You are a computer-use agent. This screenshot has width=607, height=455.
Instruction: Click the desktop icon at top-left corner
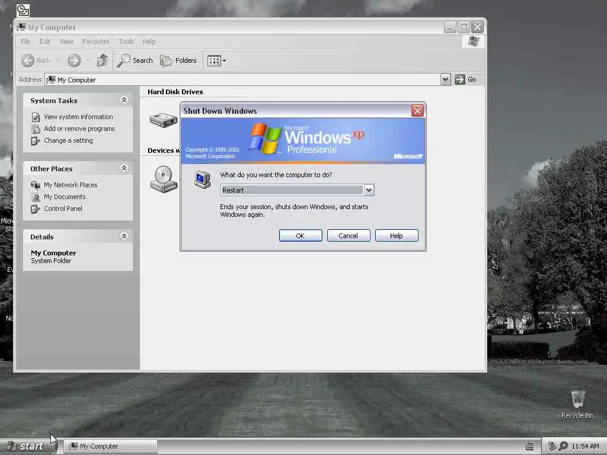23,11
